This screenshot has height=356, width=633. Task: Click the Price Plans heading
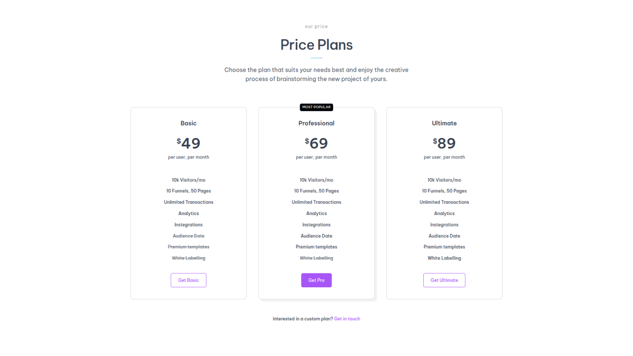click(316, 44)
